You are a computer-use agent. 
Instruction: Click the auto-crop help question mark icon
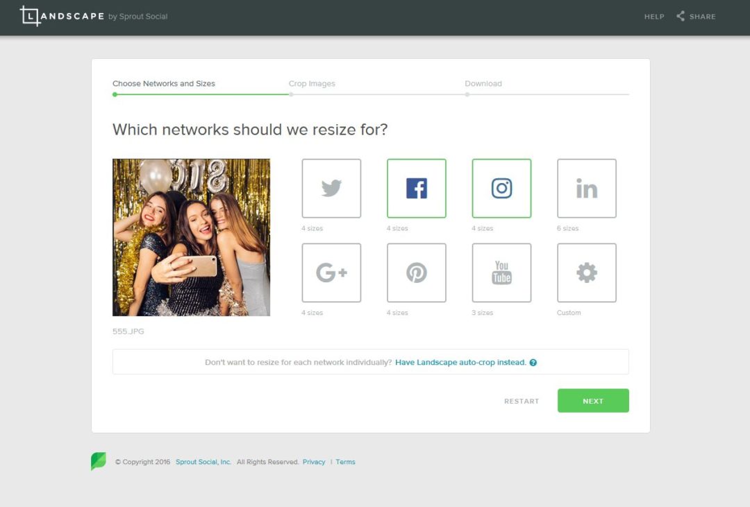point(533,363)
